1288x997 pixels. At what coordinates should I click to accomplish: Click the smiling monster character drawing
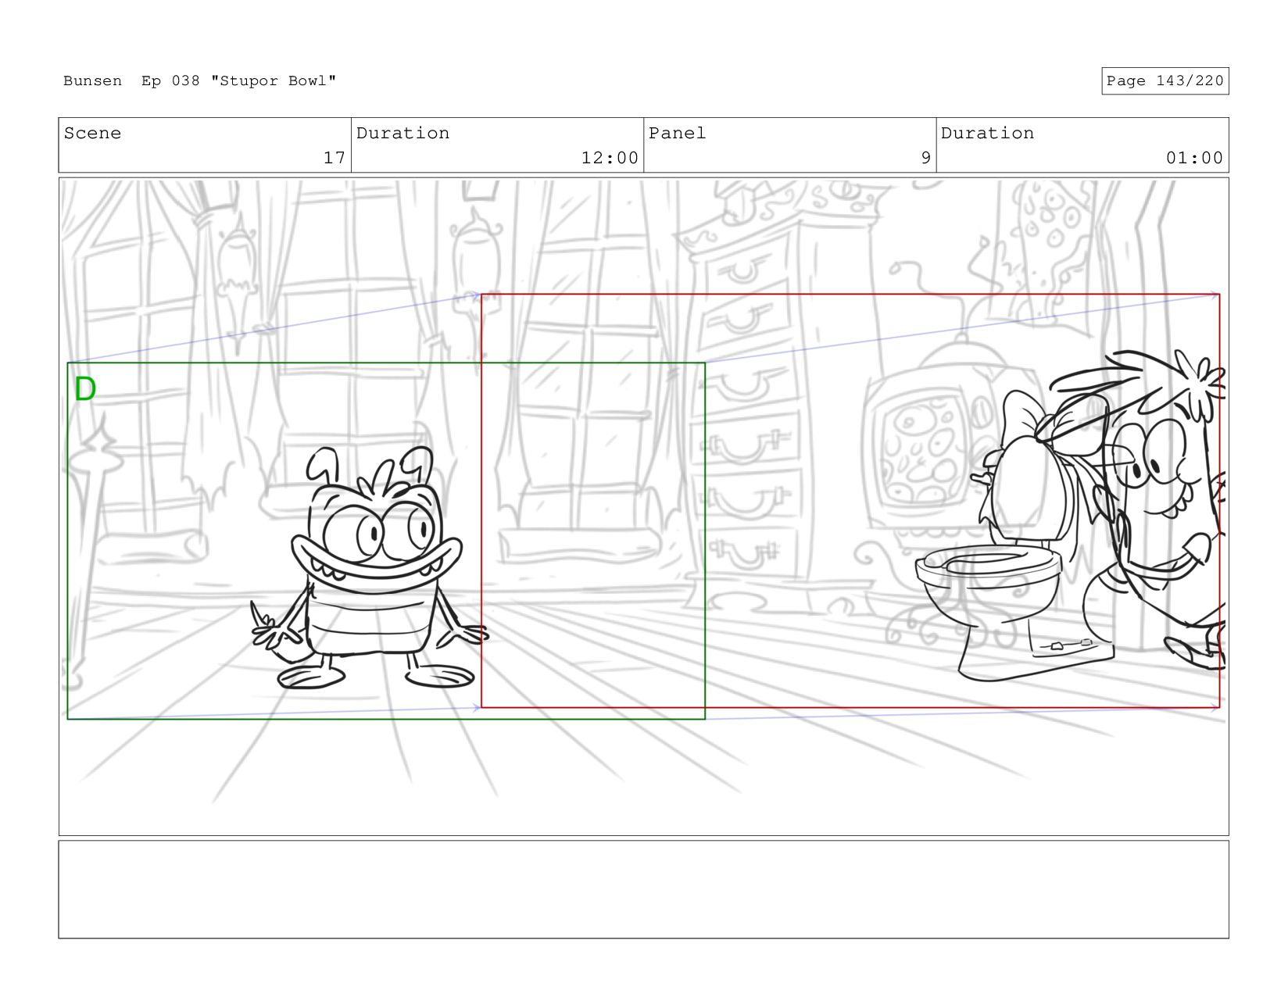pos(368,568)
